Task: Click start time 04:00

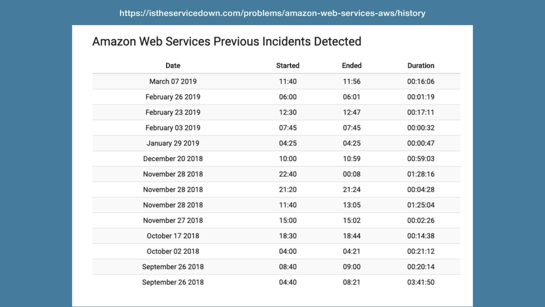Action: 288,252
